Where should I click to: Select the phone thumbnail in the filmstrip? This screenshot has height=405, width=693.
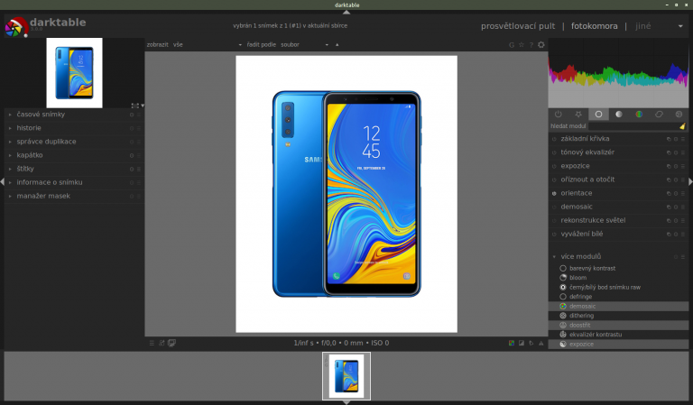tap(346, 375)
